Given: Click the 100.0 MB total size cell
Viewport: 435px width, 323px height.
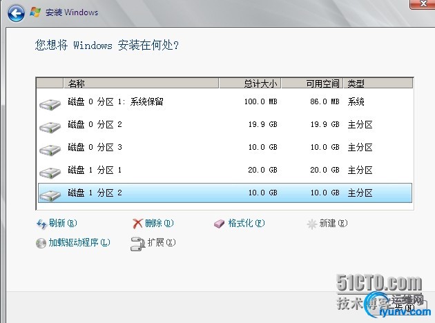Looking at the screenshot, I should click(261, 101).
